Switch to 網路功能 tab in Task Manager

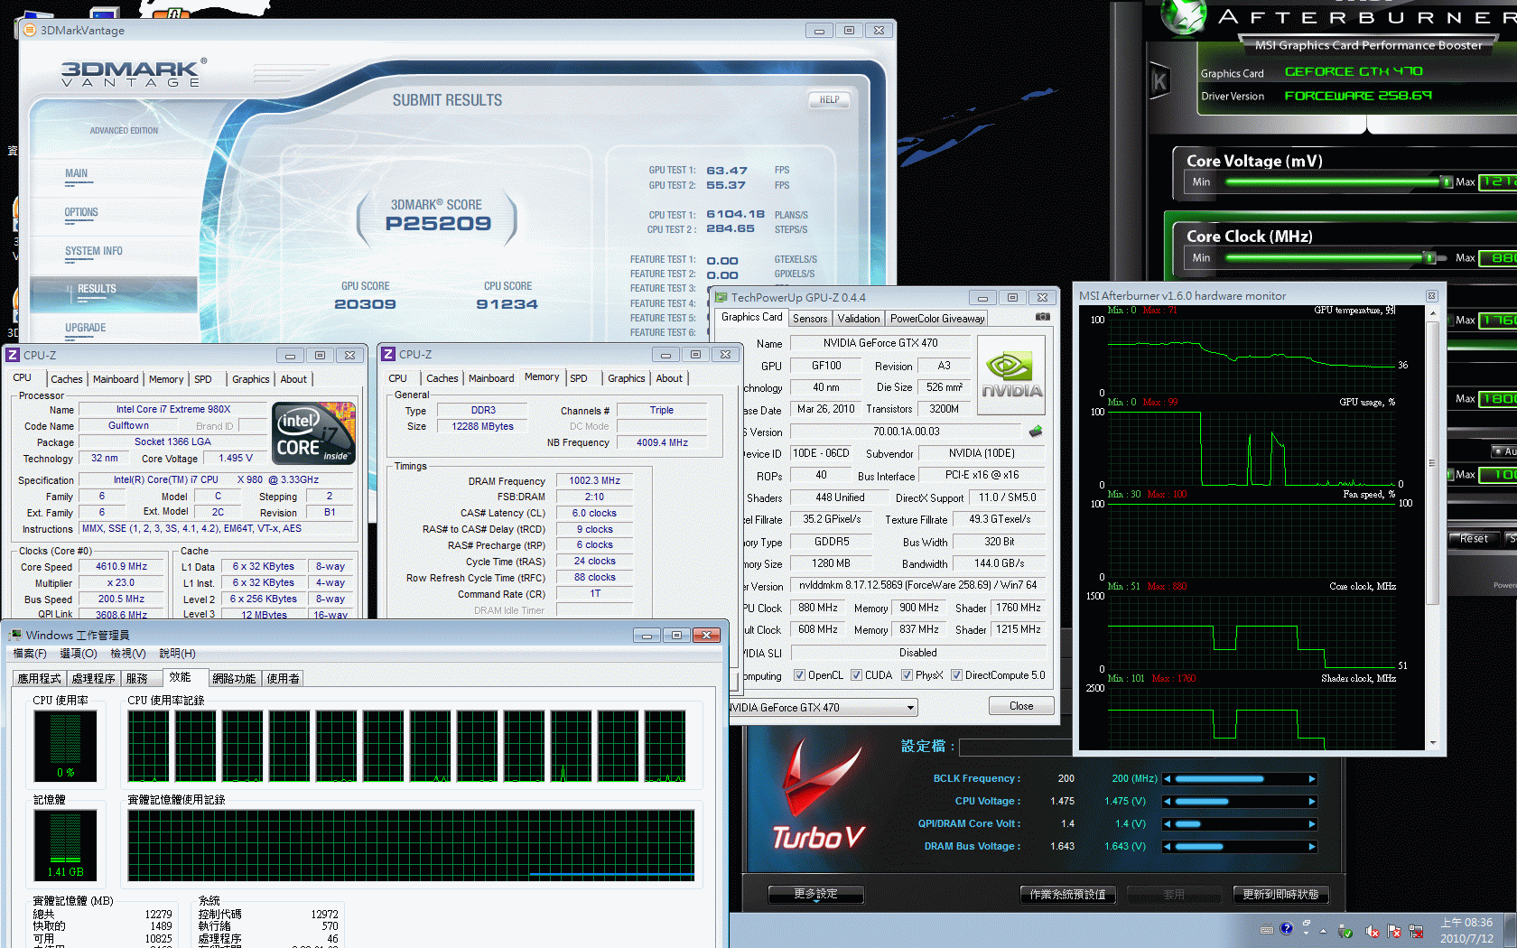(x=234, y=678)
